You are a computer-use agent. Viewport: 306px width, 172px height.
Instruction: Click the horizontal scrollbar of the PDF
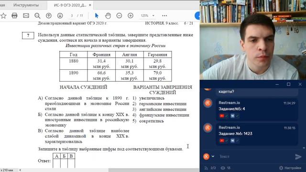[154, 170]
